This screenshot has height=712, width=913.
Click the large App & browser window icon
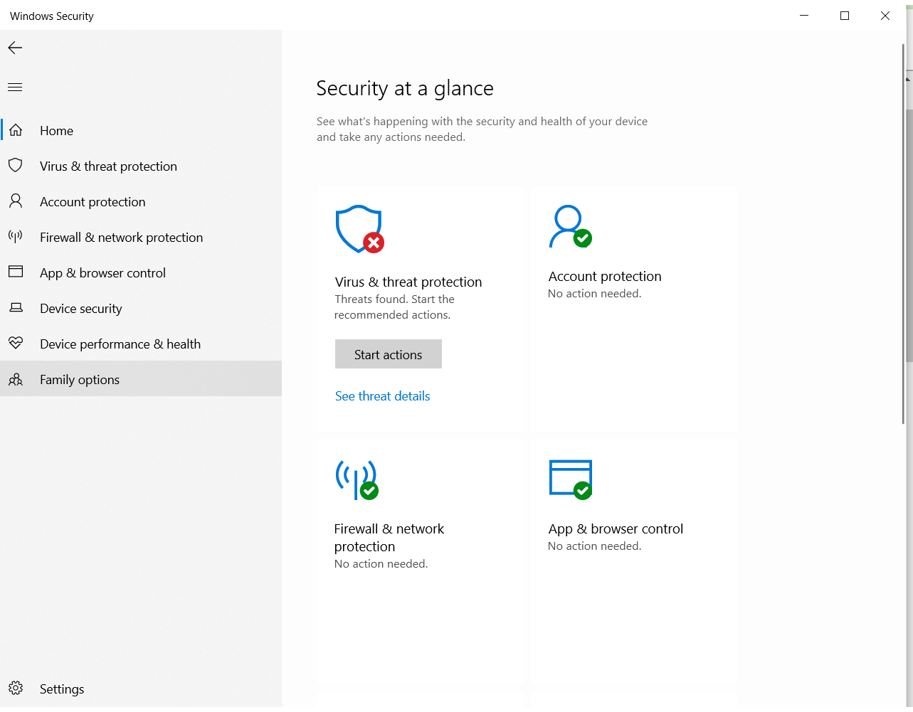click(x=571, y=479)
